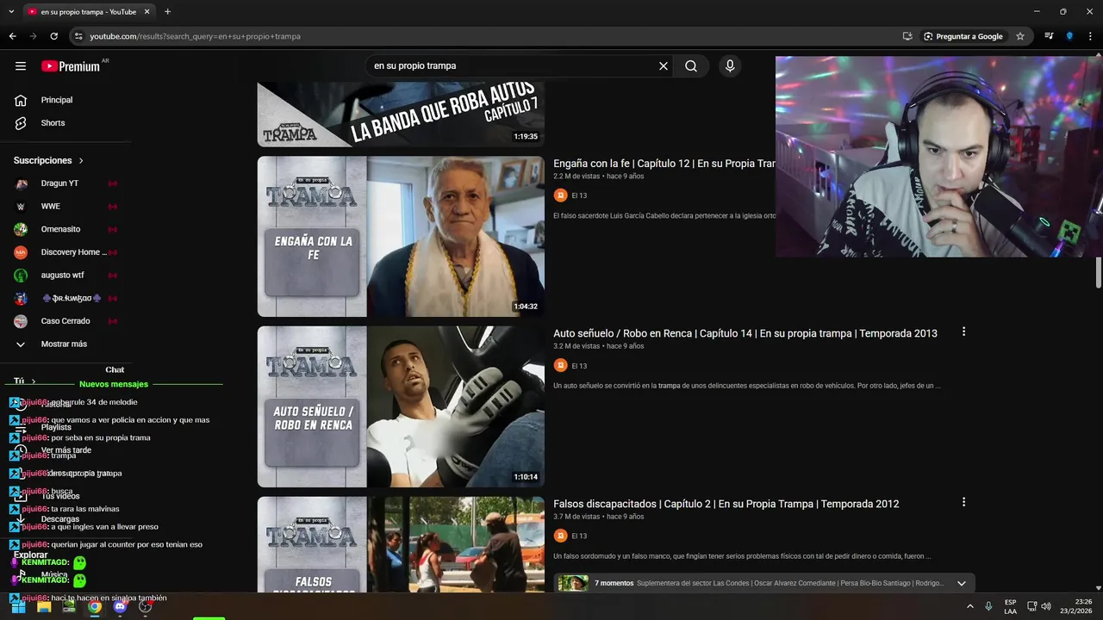Close the 'en su propio trampa' tab
Image resolution: width=1103 pixels, height=620 pixels.
(147, 12)
